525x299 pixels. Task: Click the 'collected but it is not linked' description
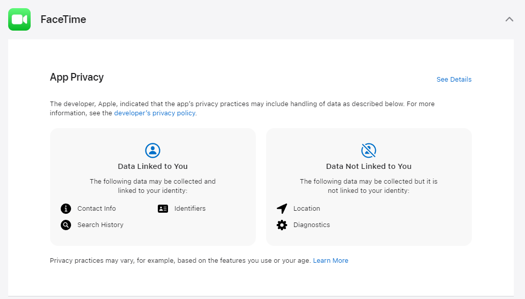pyautogui.click(x=369, y=186)
